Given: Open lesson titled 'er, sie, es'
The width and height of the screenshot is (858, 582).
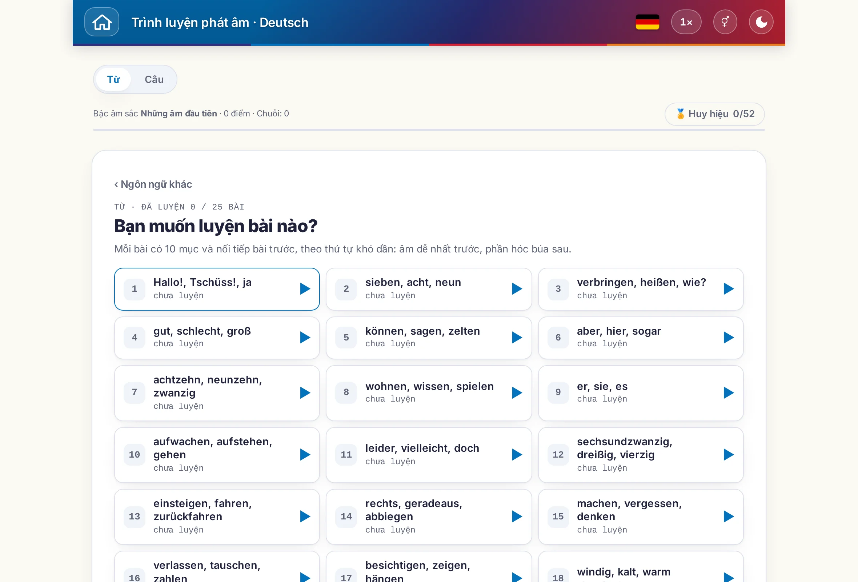Looking at the screenshot, I should click(x=602, y=387).
